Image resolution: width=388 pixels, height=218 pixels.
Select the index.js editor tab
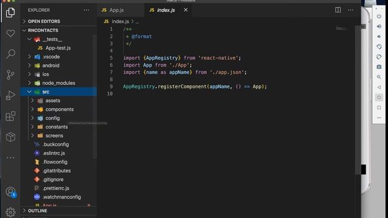pos(169,10)
